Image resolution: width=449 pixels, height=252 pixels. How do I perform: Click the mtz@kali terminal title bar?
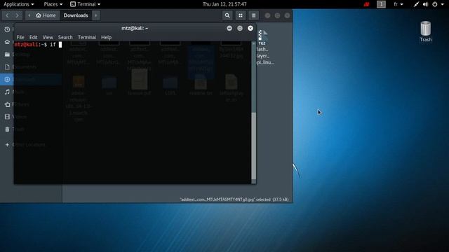tap(135, 28)
